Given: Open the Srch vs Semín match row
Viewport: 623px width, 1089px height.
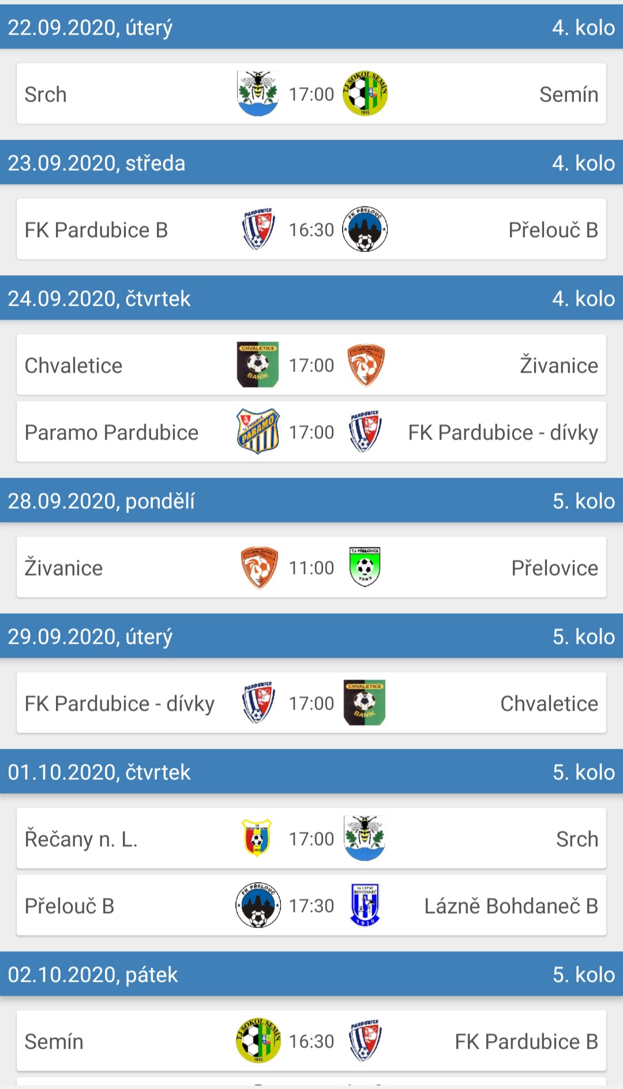Looking at the screenshot, I should click(311, 93).
